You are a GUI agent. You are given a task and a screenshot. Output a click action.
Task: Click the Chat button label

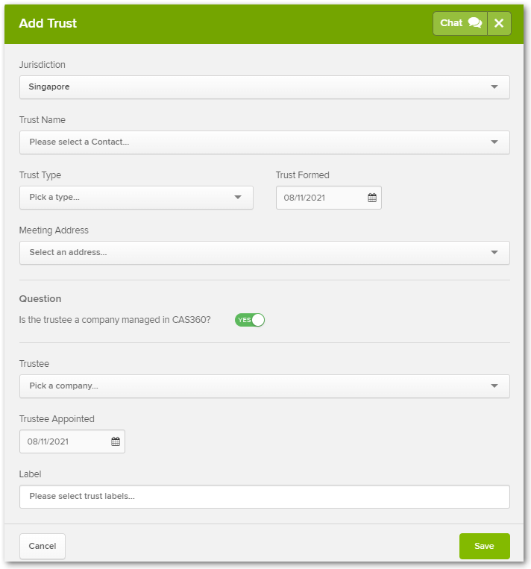point(451,23)
